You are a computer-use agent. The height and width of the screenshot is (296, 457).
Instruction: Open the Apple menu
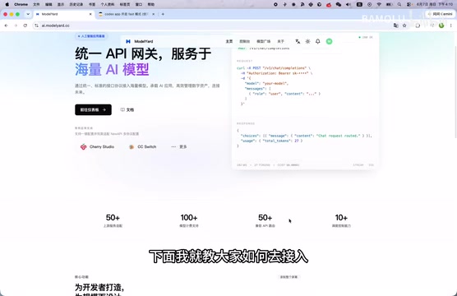(7, 4)
